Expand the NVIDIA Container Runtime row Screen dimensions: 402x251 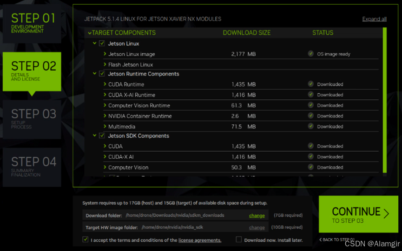105,116
